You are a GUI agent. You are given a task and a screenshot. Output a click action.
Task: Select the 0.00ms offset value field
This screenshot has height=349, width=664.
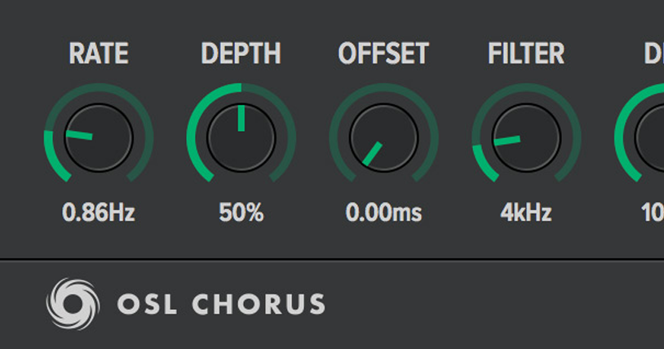pos(383,213)
